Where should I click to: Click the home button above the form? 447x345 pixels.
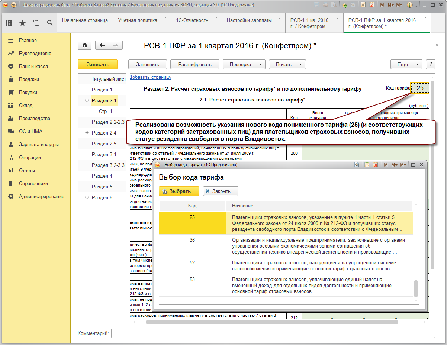[x=84, y=45]
